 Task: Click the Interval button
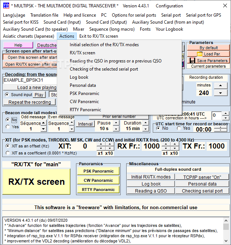click(x=85, y=124)
